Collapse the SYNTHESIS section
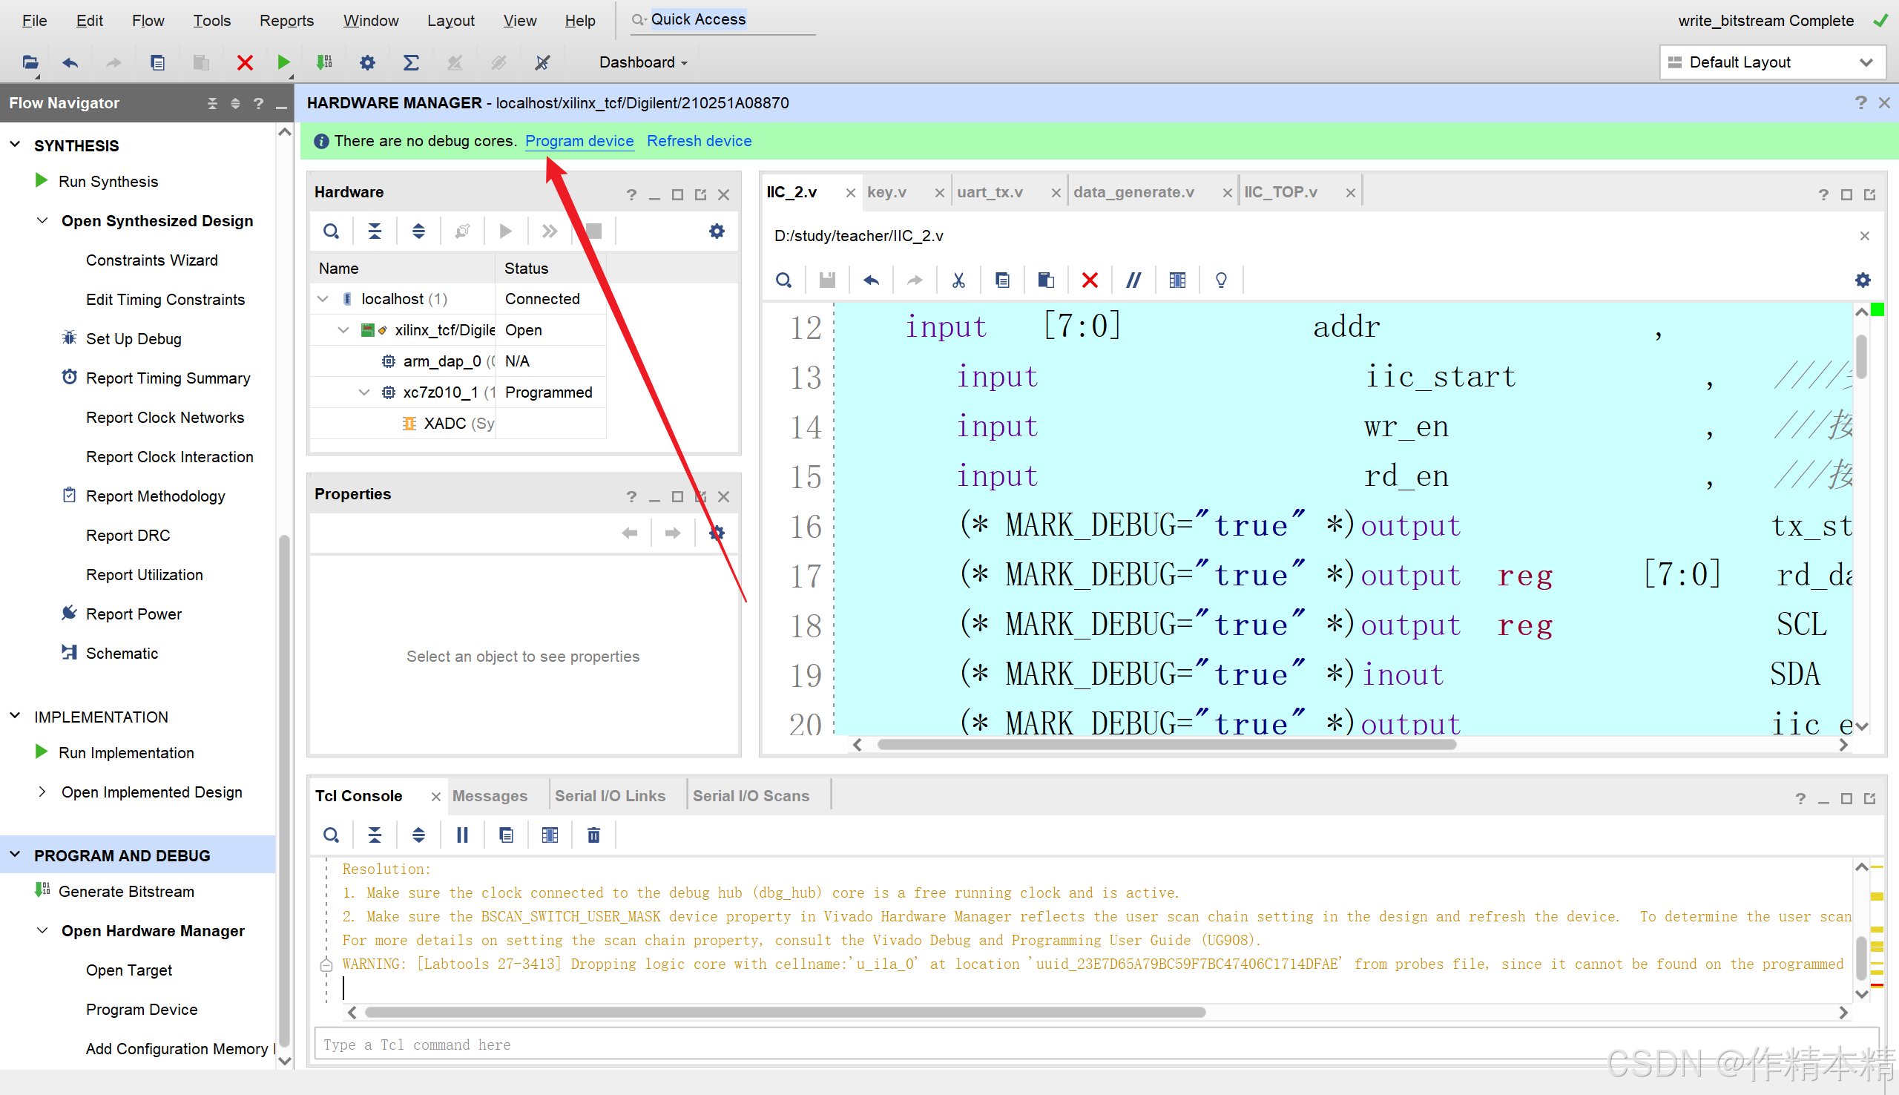 (15, 145)
